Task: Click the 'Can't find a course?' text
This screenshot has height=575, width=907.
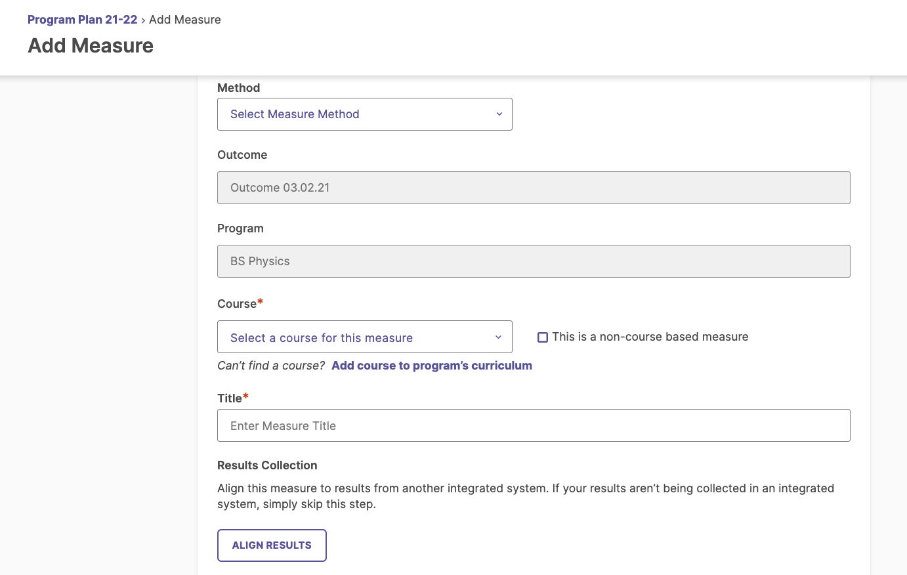Action: [271, 366]
